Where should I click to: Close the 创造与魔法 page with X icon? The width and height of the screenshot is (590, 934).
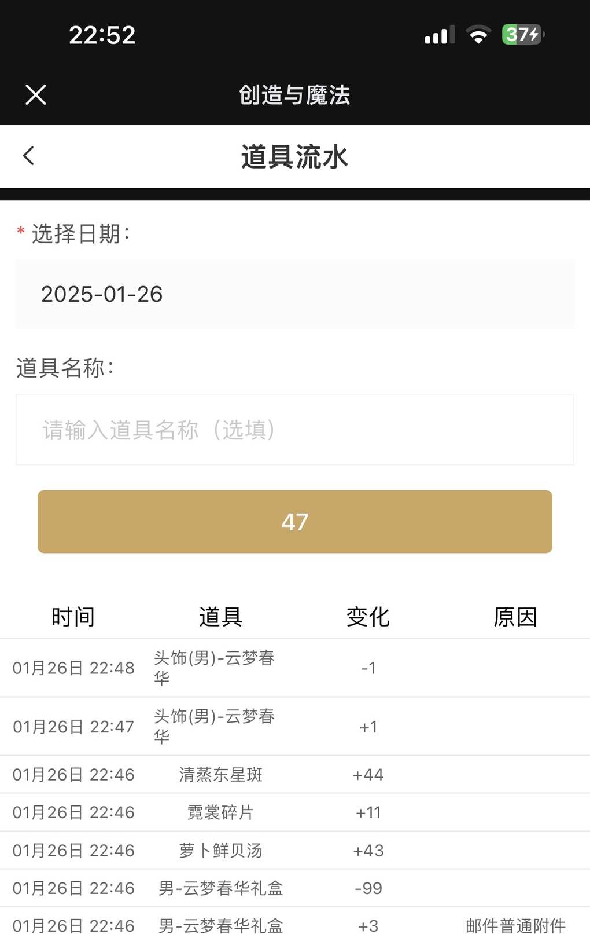36,94
